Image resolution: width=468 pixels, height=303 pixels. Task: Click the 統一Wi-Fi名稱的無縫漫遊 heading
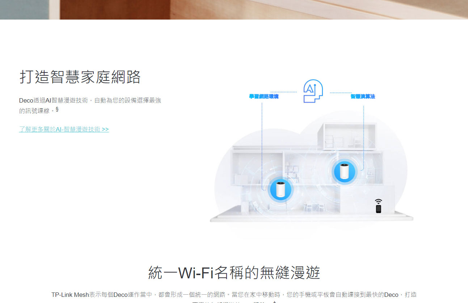point(234,272)
